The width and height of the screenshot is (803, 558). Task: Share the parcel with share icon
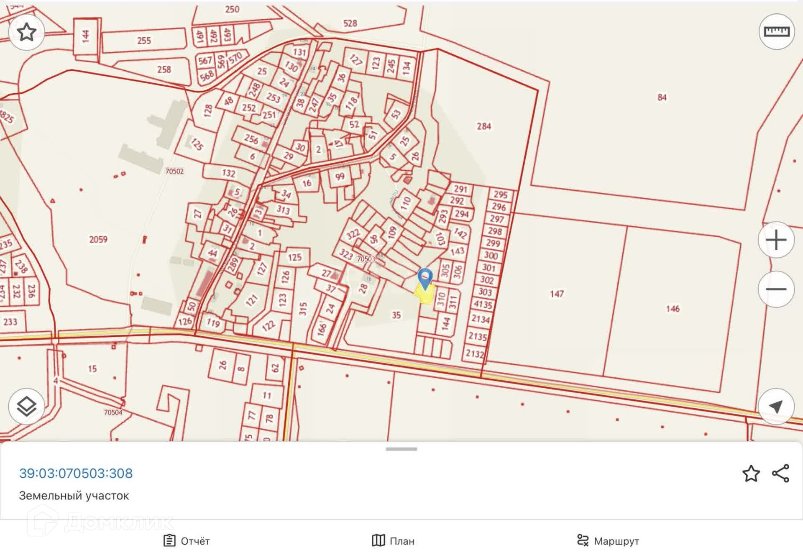780,473
